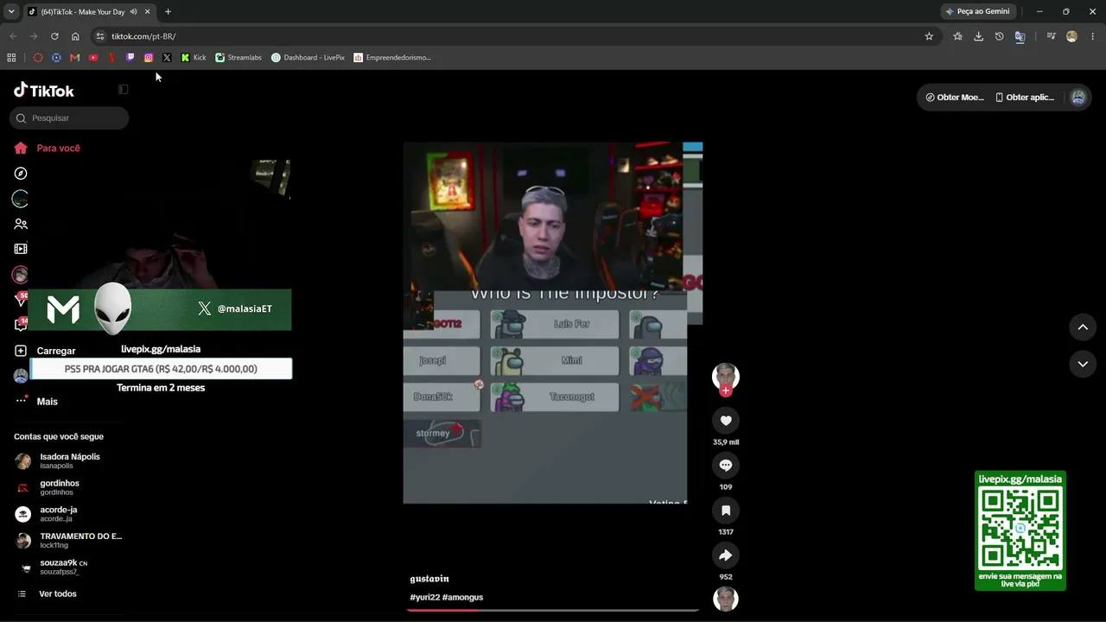This screenshot has height=622, width=1106.
Task: Click the #yuri22 hashtag
Action: [x=424, y=597]
